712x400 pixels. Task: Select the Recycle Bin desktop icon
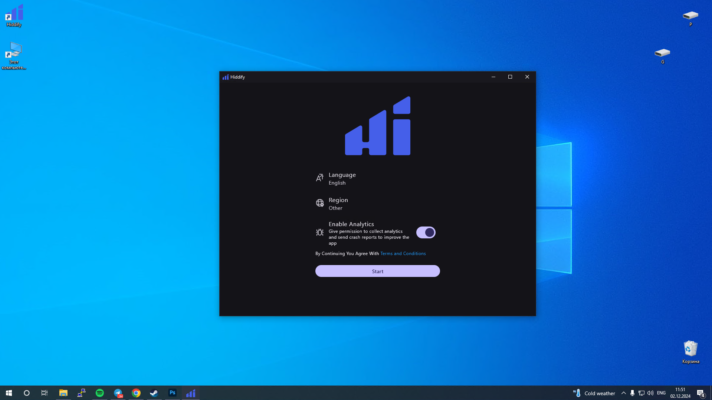pyautogui.click(x=690, y=352)
